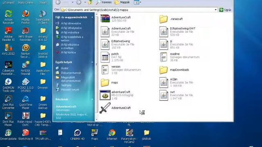Open the address bar path dropdown

[216, 10]
